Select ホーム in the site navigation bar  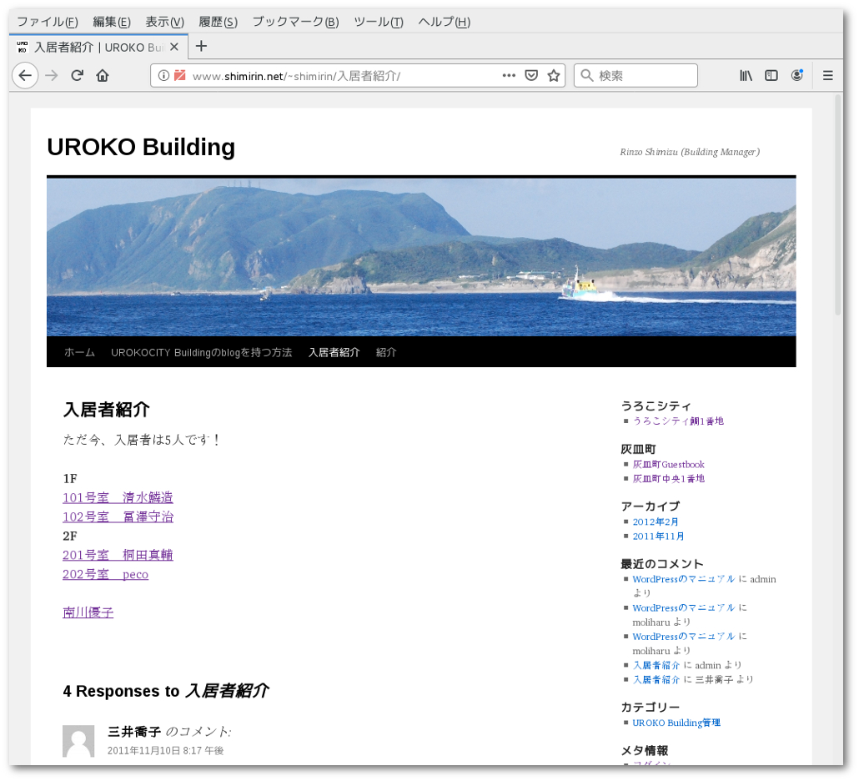pos(79,352)
